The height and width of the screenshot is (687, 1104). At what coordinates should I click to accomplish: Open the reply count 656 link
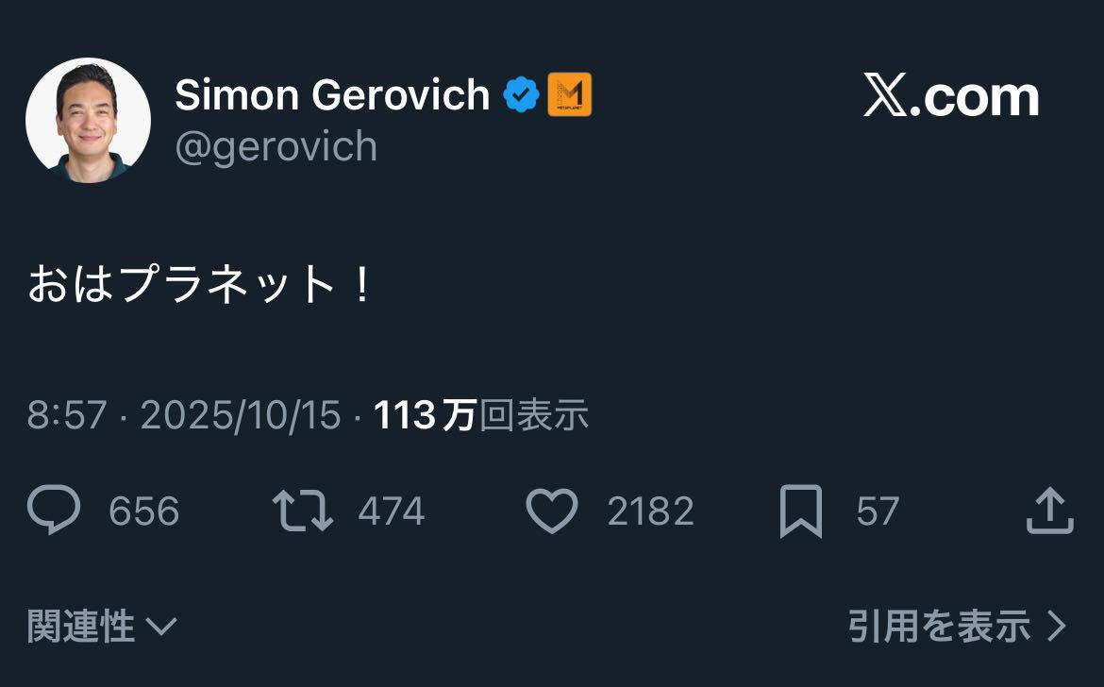coord(145,511)
